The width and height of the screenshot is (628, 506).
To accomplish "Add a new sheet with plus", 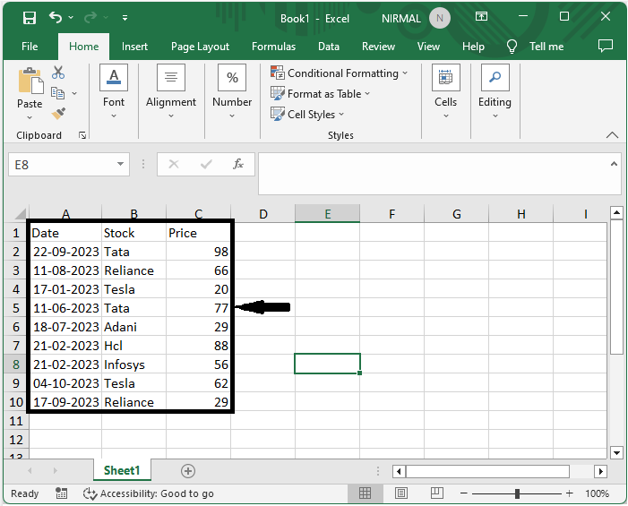I will click(188, 471).
